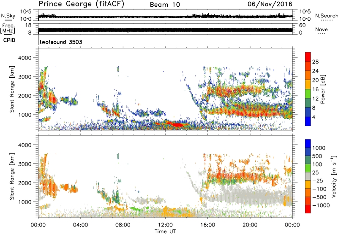
Task: Click the power colorbar tick '4'
Action: 313,117
